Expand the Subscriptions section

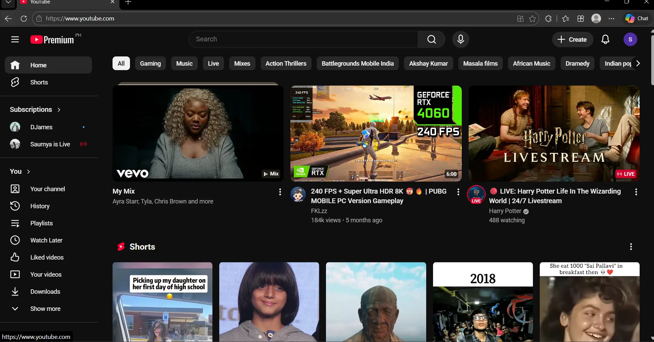pos(35,109)
